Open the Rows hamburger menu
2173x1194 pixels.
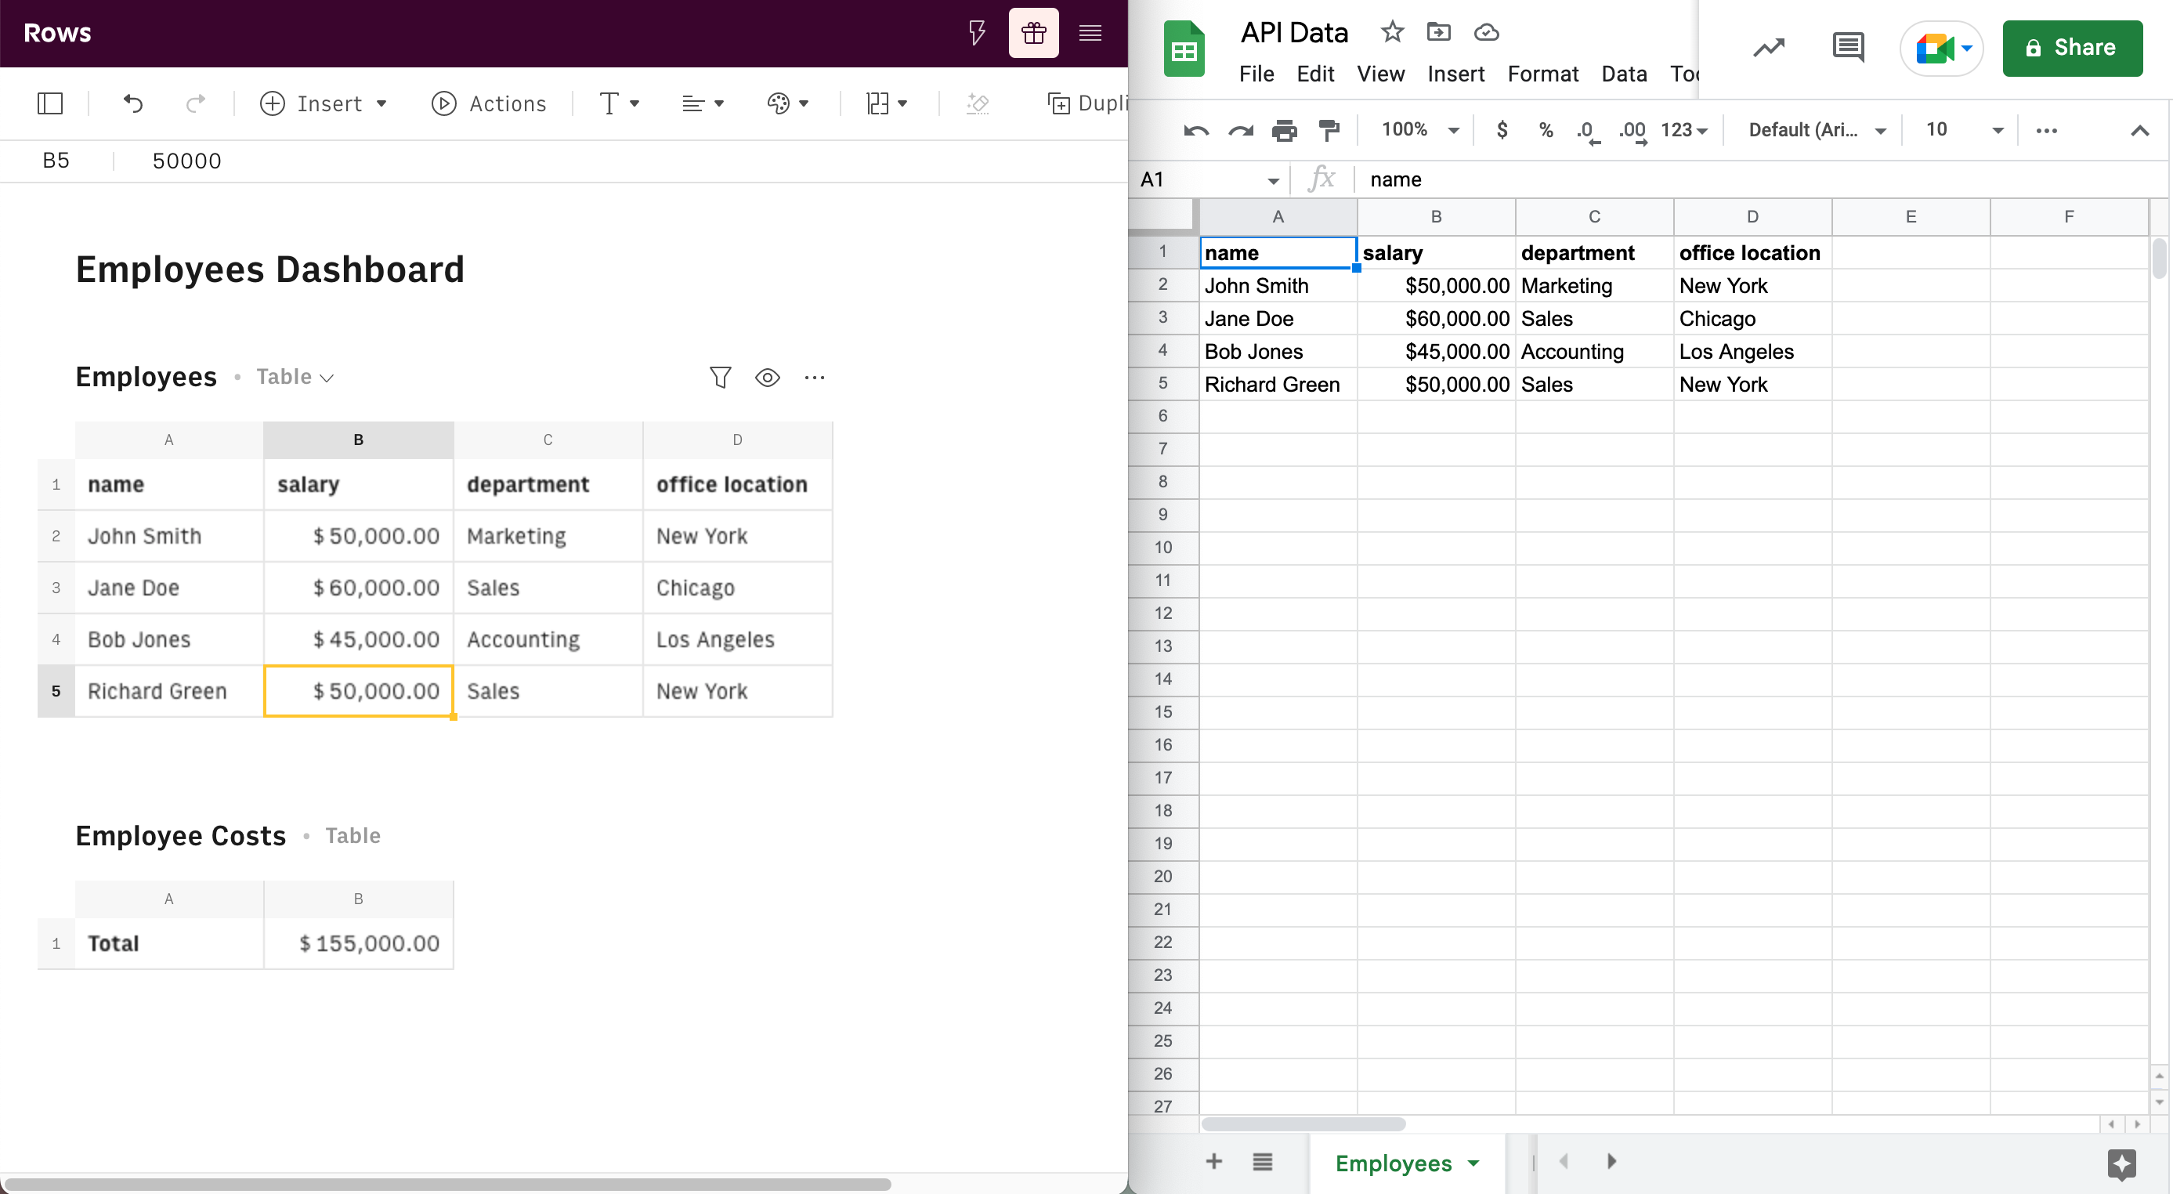(x=1090, y=33)
